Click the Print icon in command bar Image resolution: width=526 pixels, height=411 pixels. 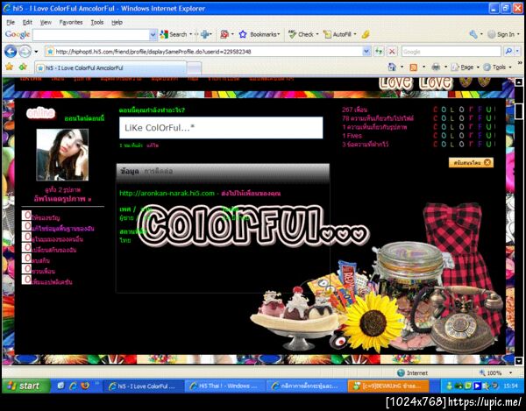pyautogui.click(x=436, y=67)
